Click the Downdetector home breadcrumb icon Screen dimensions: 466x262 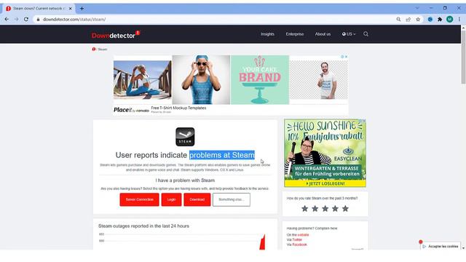(x=94, y=49)
